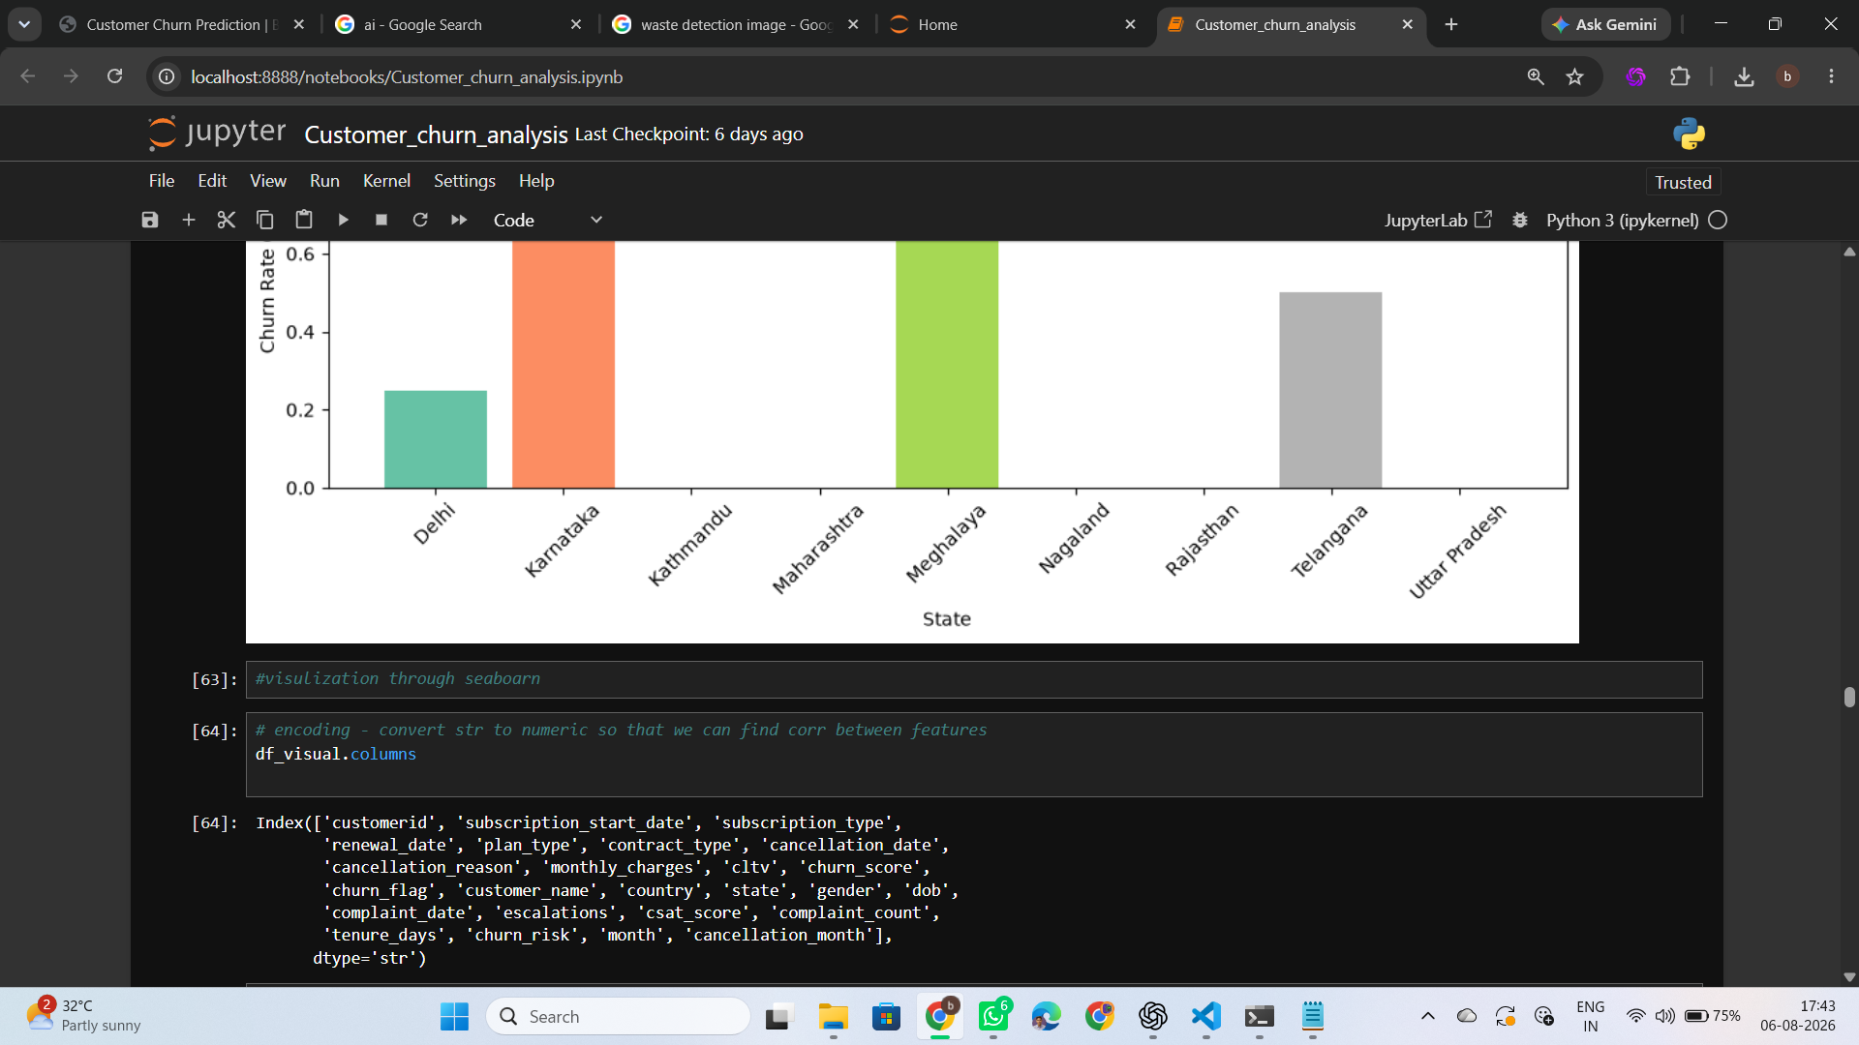Open notebook in JupyterLab
Screen dimensions: 1859x1045
(x=1438, y=220)
